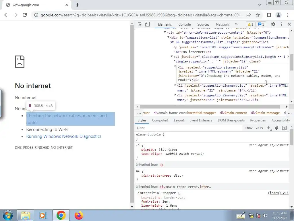
Task: Click the issues count badge
Action: 261,24
